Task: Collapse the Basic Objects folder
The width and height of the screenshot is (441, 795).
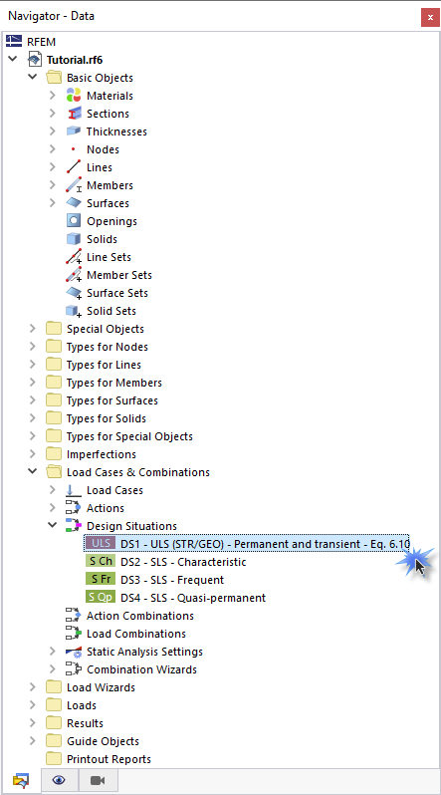Action: pyautogui.click(x=33, y=78)
